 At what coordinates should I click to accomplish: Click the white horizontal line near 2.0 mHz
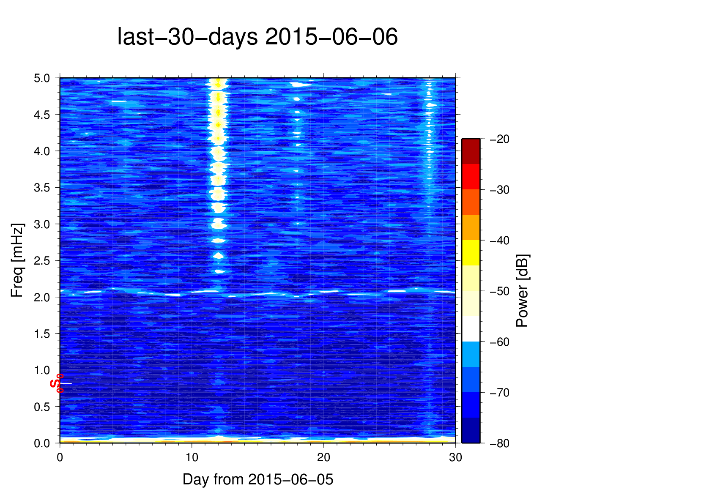pos(254,293)
